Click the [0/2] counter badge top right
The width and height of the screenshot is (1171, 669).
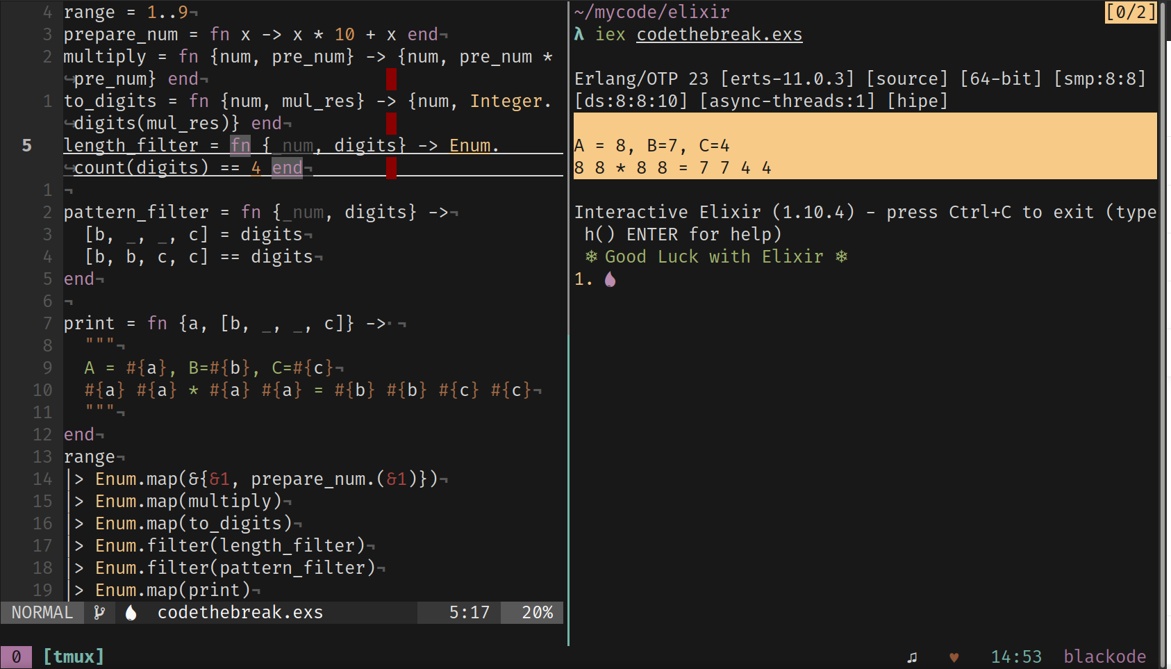tap(1131, 12)
